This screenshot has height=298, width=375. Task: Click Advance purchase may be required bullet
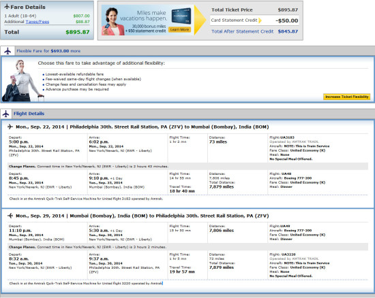pyautogui.click(x=77, y=89)
